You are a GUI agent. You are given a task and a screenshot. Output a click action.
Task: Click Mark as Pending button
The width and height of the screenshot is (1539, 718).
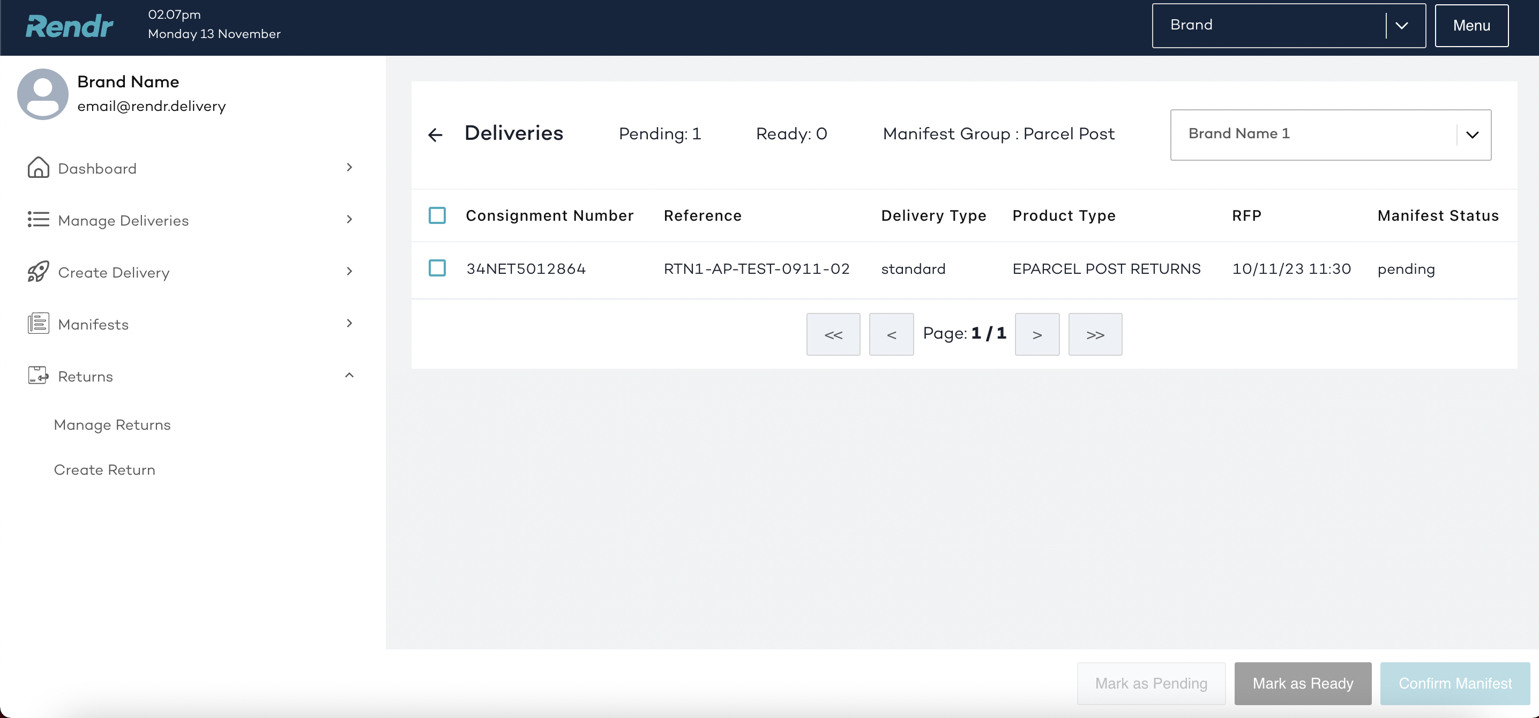(x=1151, y=683)
